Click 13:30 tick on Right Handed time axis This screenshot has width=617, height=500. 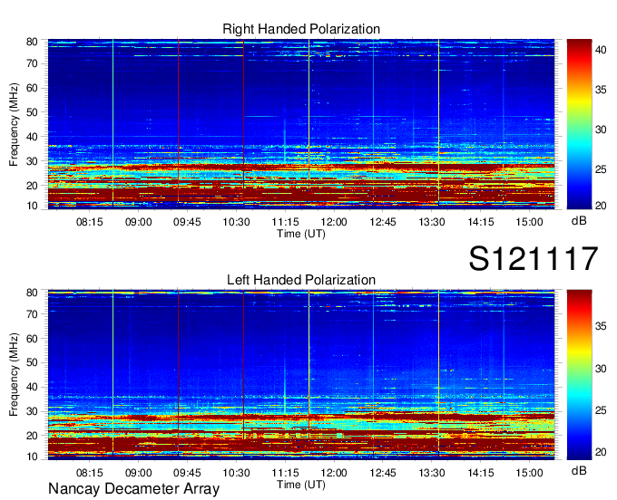pos(432,222)
